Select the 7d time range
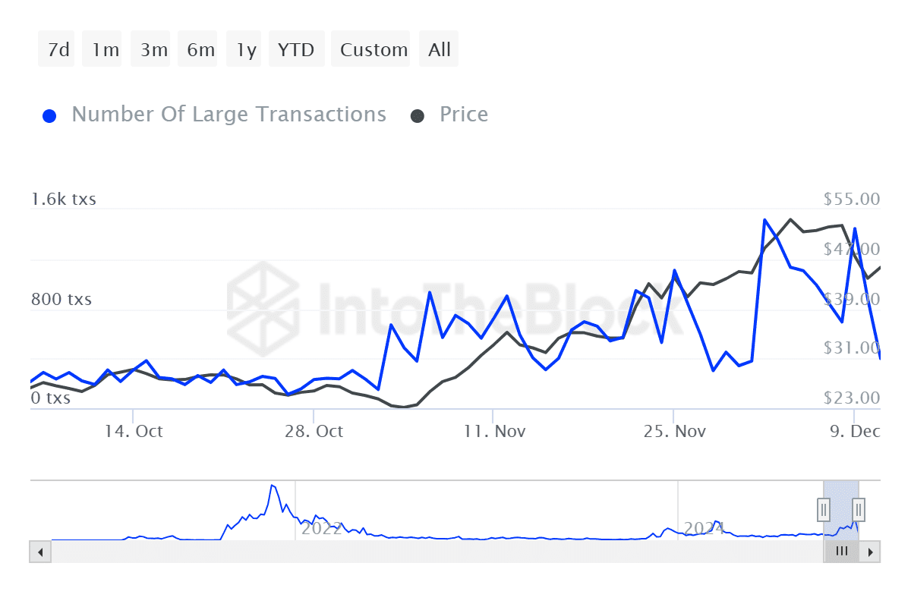The width and height of the screenshot is (911, 607). tap(58, 50)
